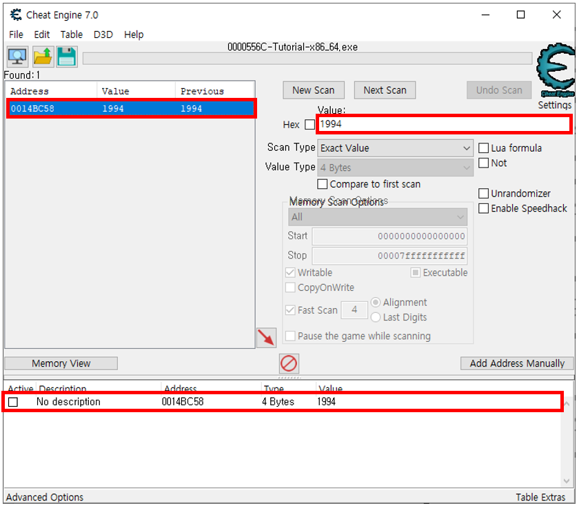The height and width of the screenshot is (508, 579).
Task: Enable the Not checkbox
Action: [483, 163]
